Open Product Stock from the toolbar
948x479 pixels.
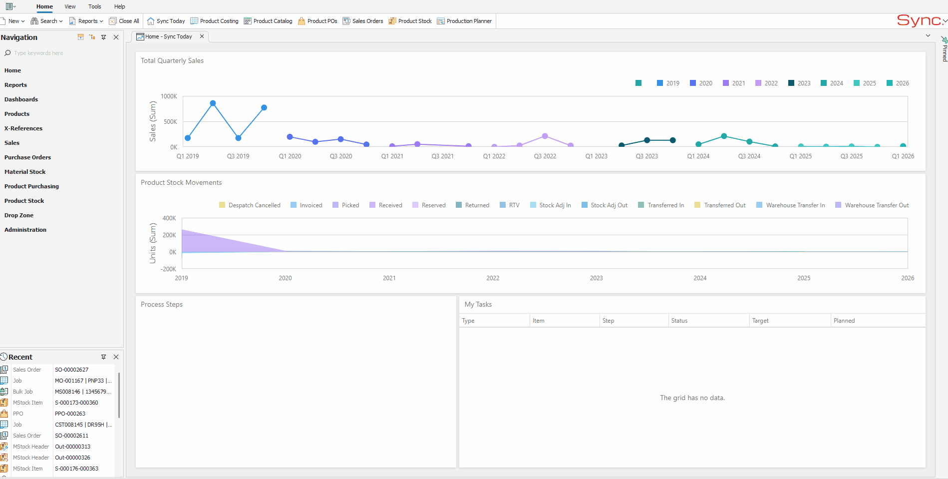pyautogui.click(x=410, y=21)
